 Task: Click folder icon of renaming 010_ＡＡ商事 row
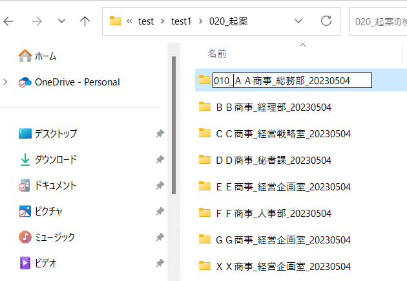pyautogui.click(x=205, y=80)
